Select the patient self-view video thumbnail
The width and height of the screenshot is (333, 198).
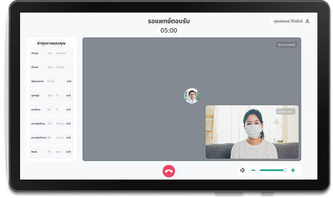pyautogui.click(x=252, y=132)
